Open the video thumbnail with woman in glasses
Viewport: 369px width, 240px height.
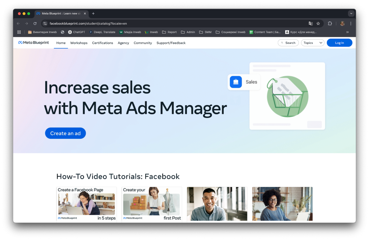pyautogui.click(x=282, y=204)
